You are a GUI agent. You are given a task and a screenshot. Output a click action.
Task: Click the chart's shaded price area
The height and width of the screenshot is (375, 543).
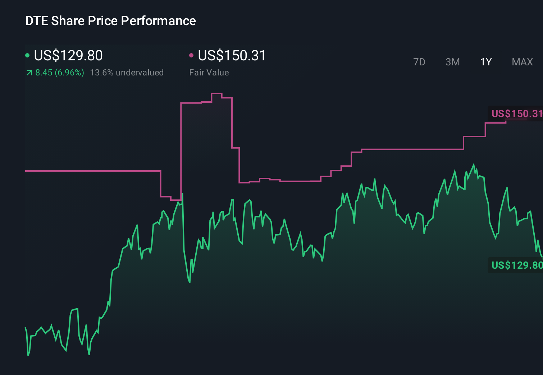252,305
